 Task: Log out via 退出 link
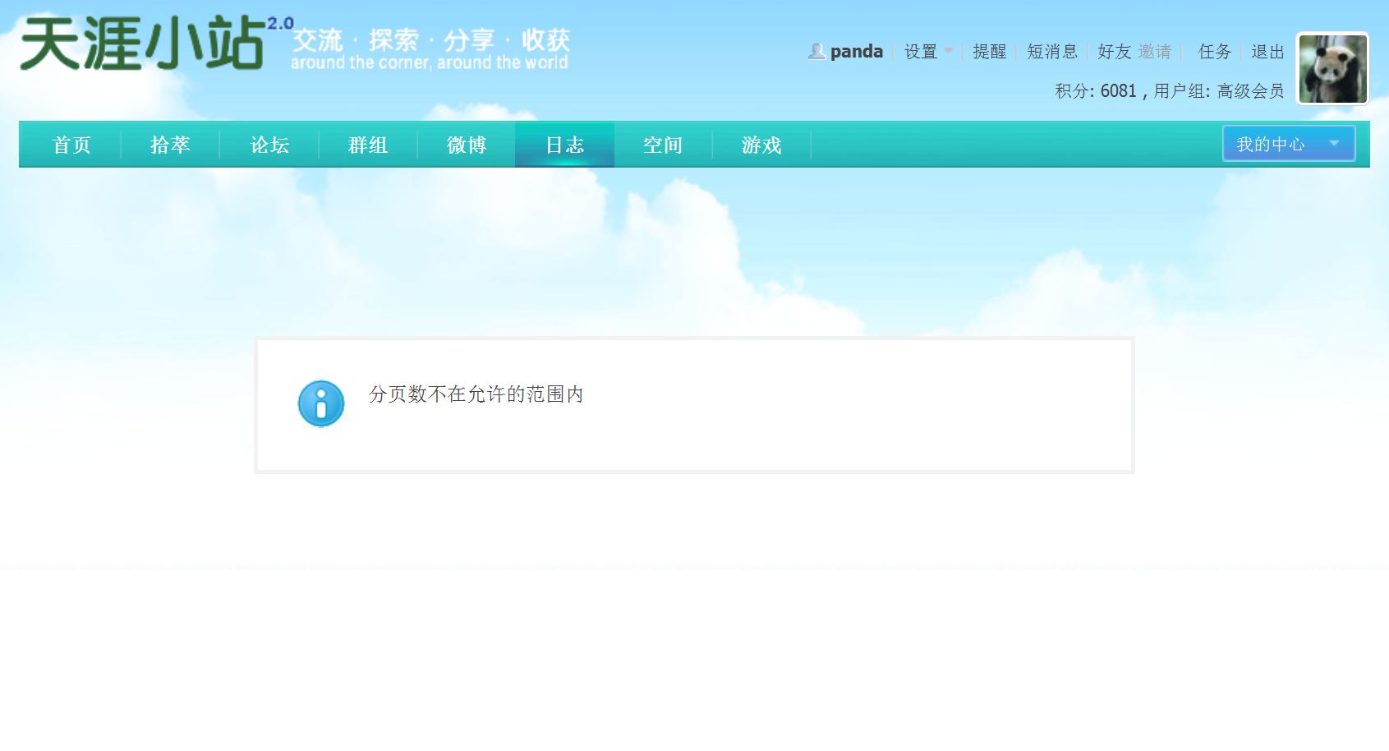point(1267,52)
